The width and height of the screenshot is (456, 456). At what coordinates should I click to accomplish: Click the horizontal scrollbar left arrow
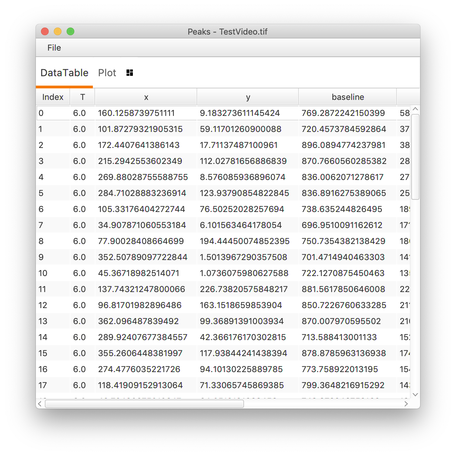(40, 404)
